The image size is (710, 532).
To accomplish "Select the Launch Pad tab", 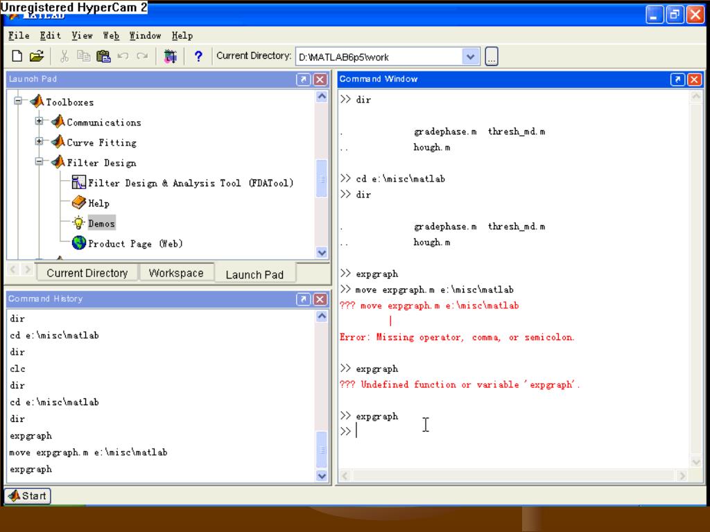I will [x=254, y=274].
